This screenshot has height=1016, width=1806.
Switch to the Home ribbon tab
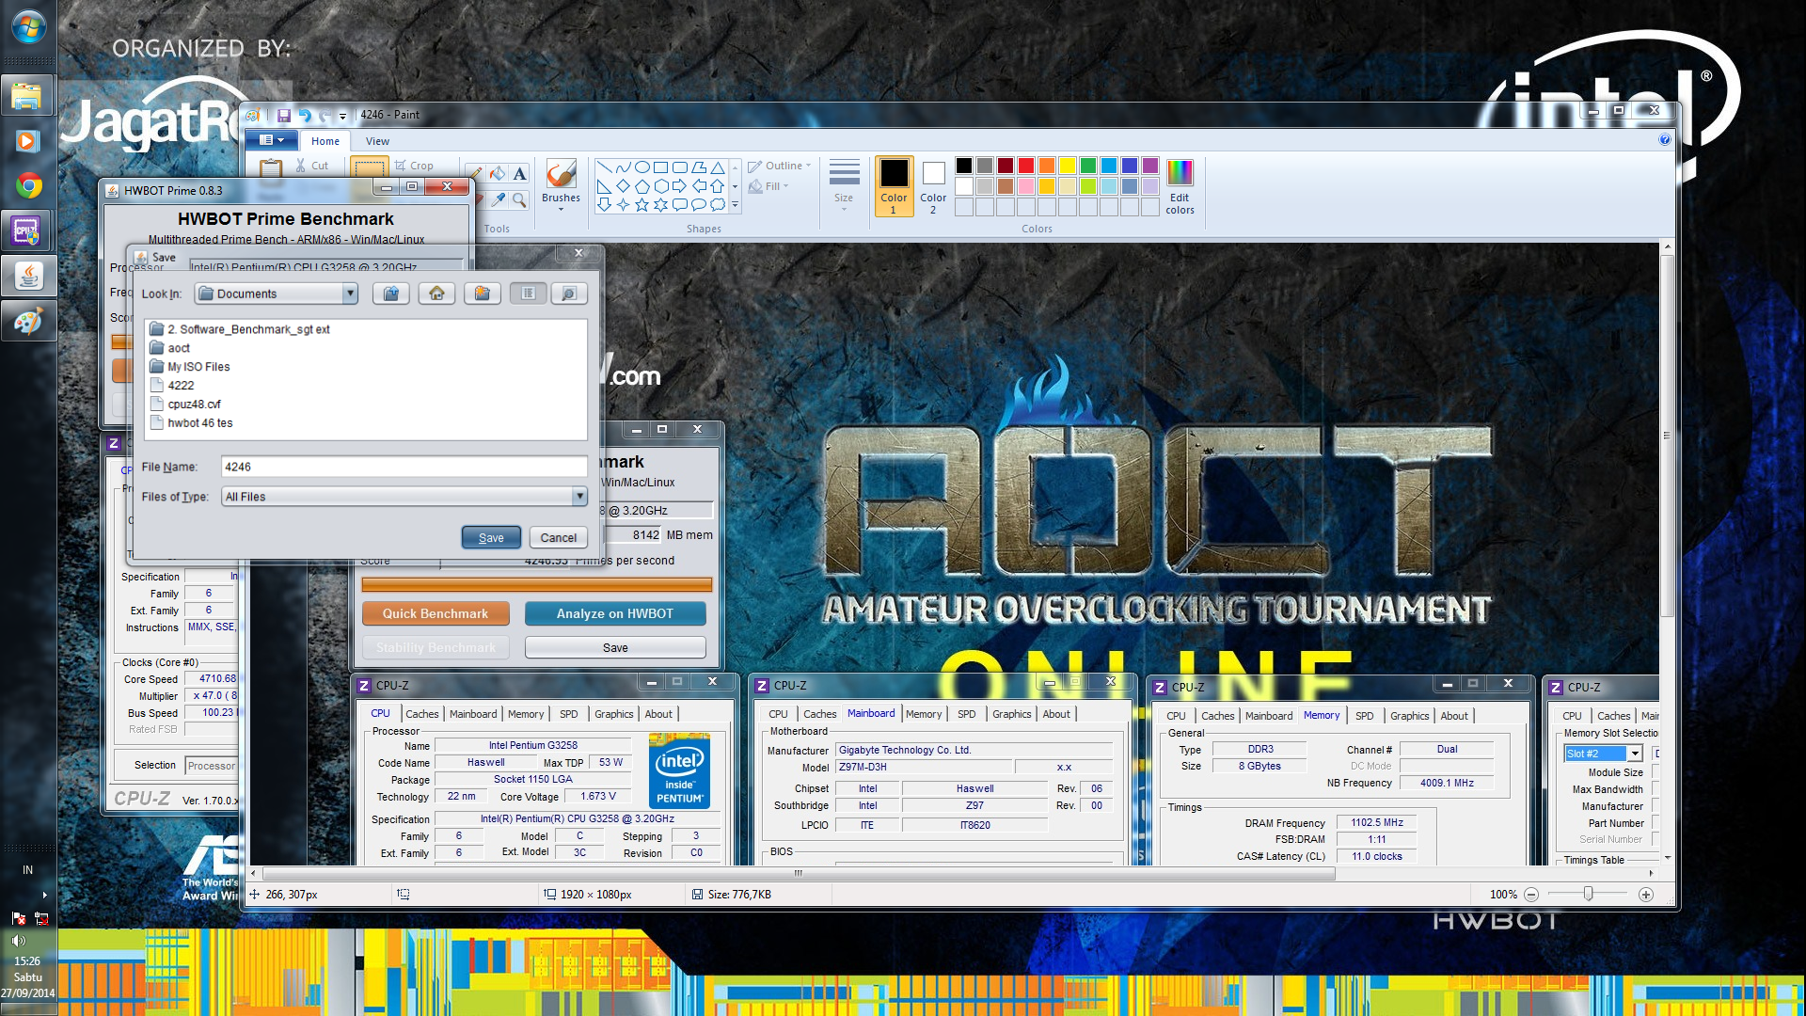325,141
